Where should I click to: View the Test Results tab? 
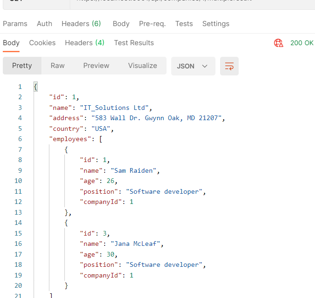pos(134,43)
